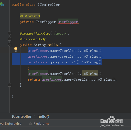Click the Problems warning triangle icon
This screenshot has width=131, height=130.
click(31, 123)
